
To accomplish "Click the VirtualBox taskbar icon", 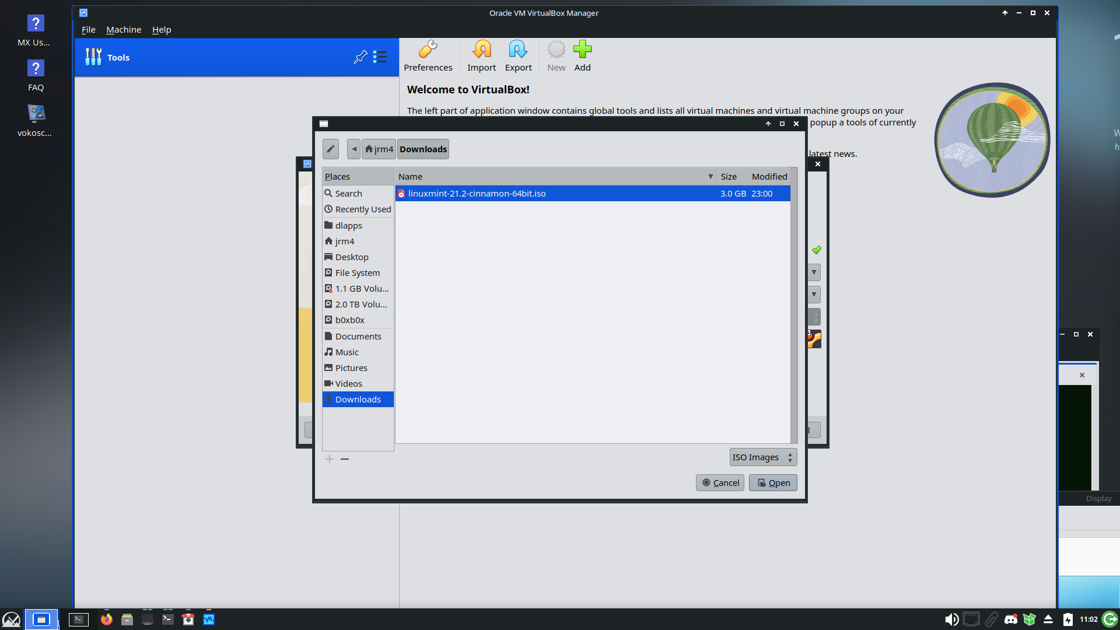I will point(209,619).
